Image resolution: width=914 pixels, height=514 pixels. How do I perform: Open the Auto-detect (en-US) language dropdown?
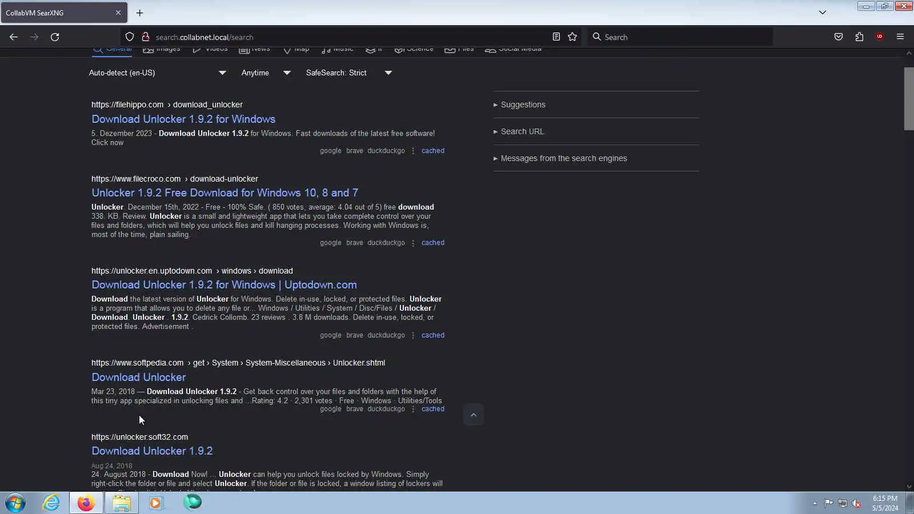(158, 73)
